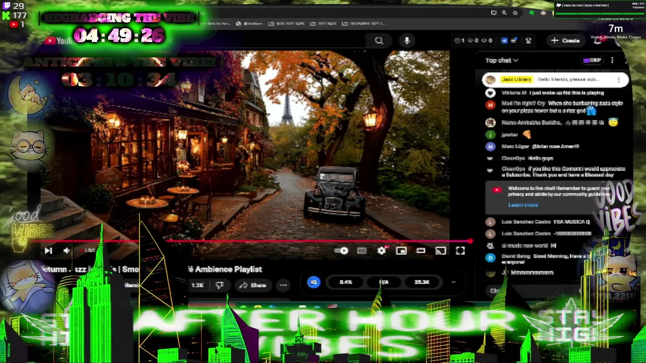Screen dimensions: 646x363
Task: Open player settings gear
Action: [x=382, y=251]
